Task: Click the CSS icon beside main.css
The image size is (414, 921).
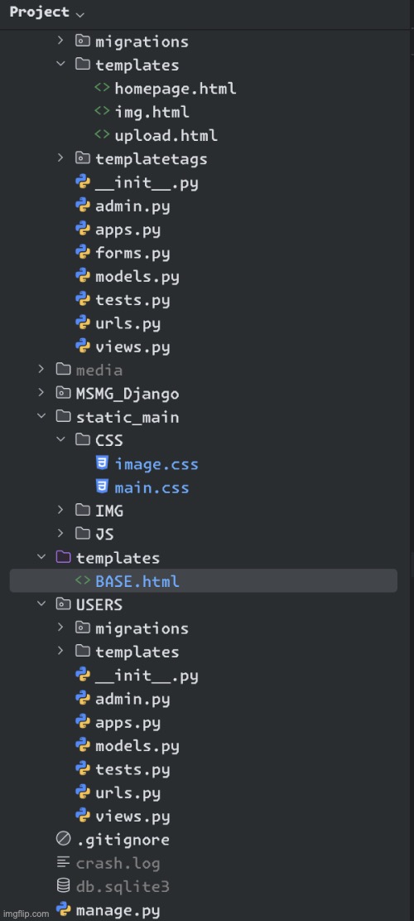Action: 102,487
